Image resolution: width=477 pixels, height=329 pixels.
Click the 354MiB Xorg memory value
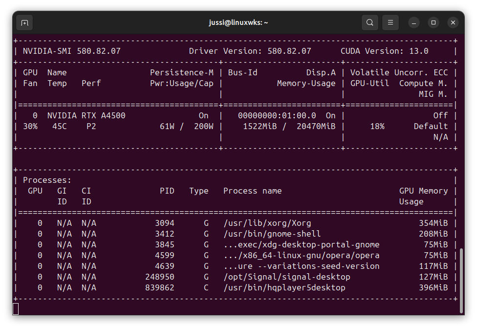click(434, 223)
